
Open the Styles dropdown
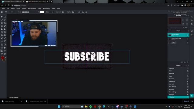74,12
